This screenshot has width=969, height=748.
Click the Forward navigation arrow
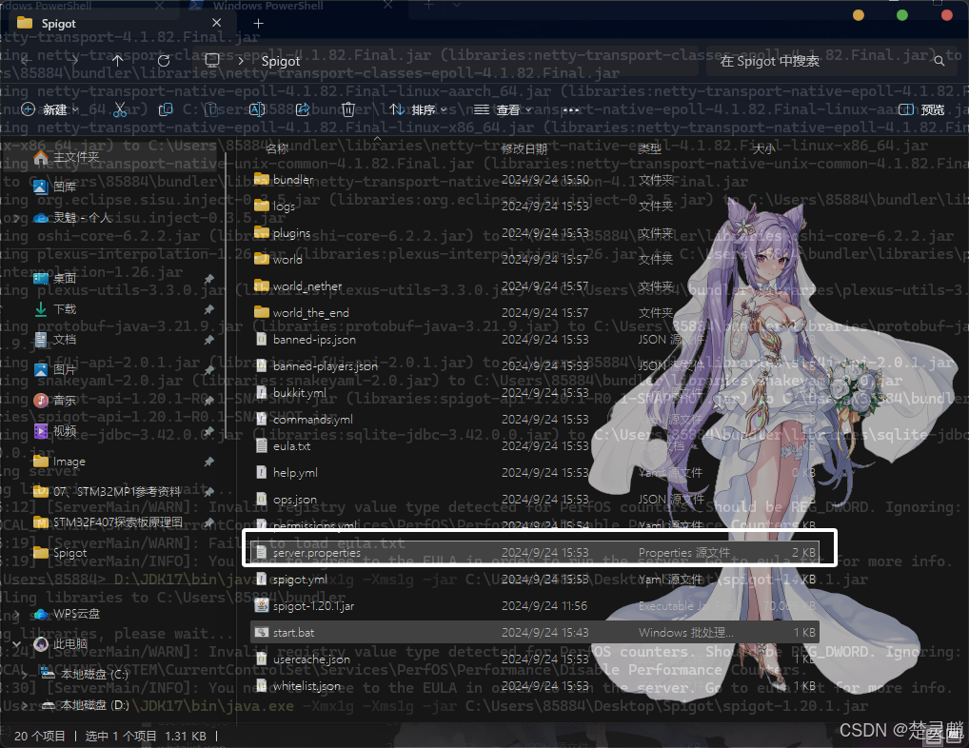(x=72, y=61)
